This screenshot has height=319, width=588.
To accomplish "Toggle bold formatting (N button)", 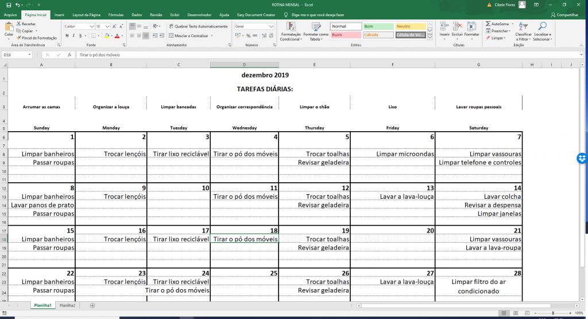I will tap(67, 36).
